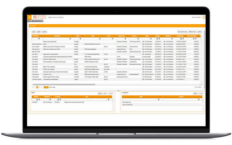Image resolution: width=232 pixels, height=145 pixels.
Task: Switch to the Opportunity Tracking tab
Action: [37, 21]
